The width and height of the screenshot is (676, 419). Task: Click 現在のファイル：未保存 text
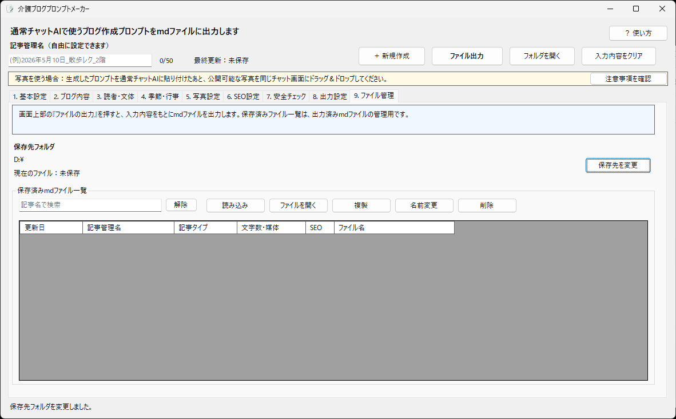point(46,173)
